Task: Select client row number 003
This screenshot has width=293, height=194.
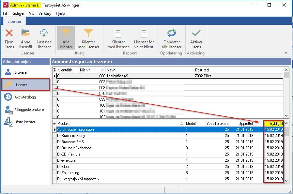Action: click(170, 88)
